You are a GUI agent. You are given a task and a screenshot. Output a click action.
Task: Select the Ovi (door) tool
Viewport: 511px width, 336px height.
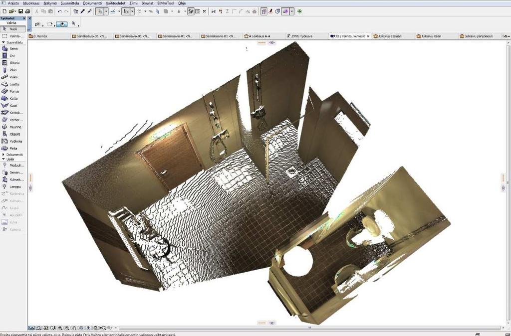(13, 56)
